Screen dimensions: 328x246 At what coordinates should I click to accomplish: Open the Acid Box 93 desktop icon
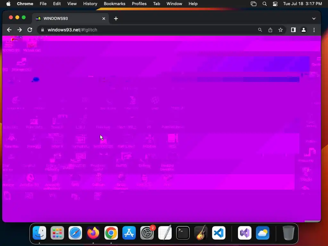(29, 180)
